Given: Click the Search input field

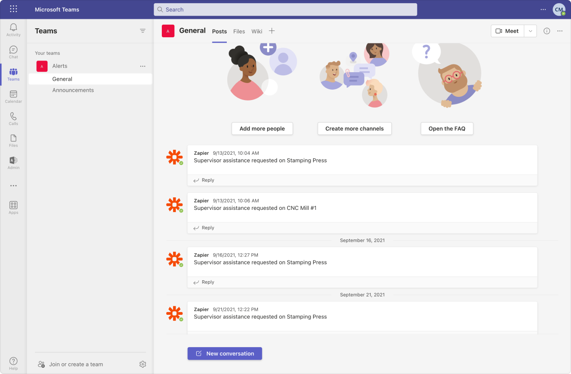Looking at the screenshot, I should coord(285,9).
